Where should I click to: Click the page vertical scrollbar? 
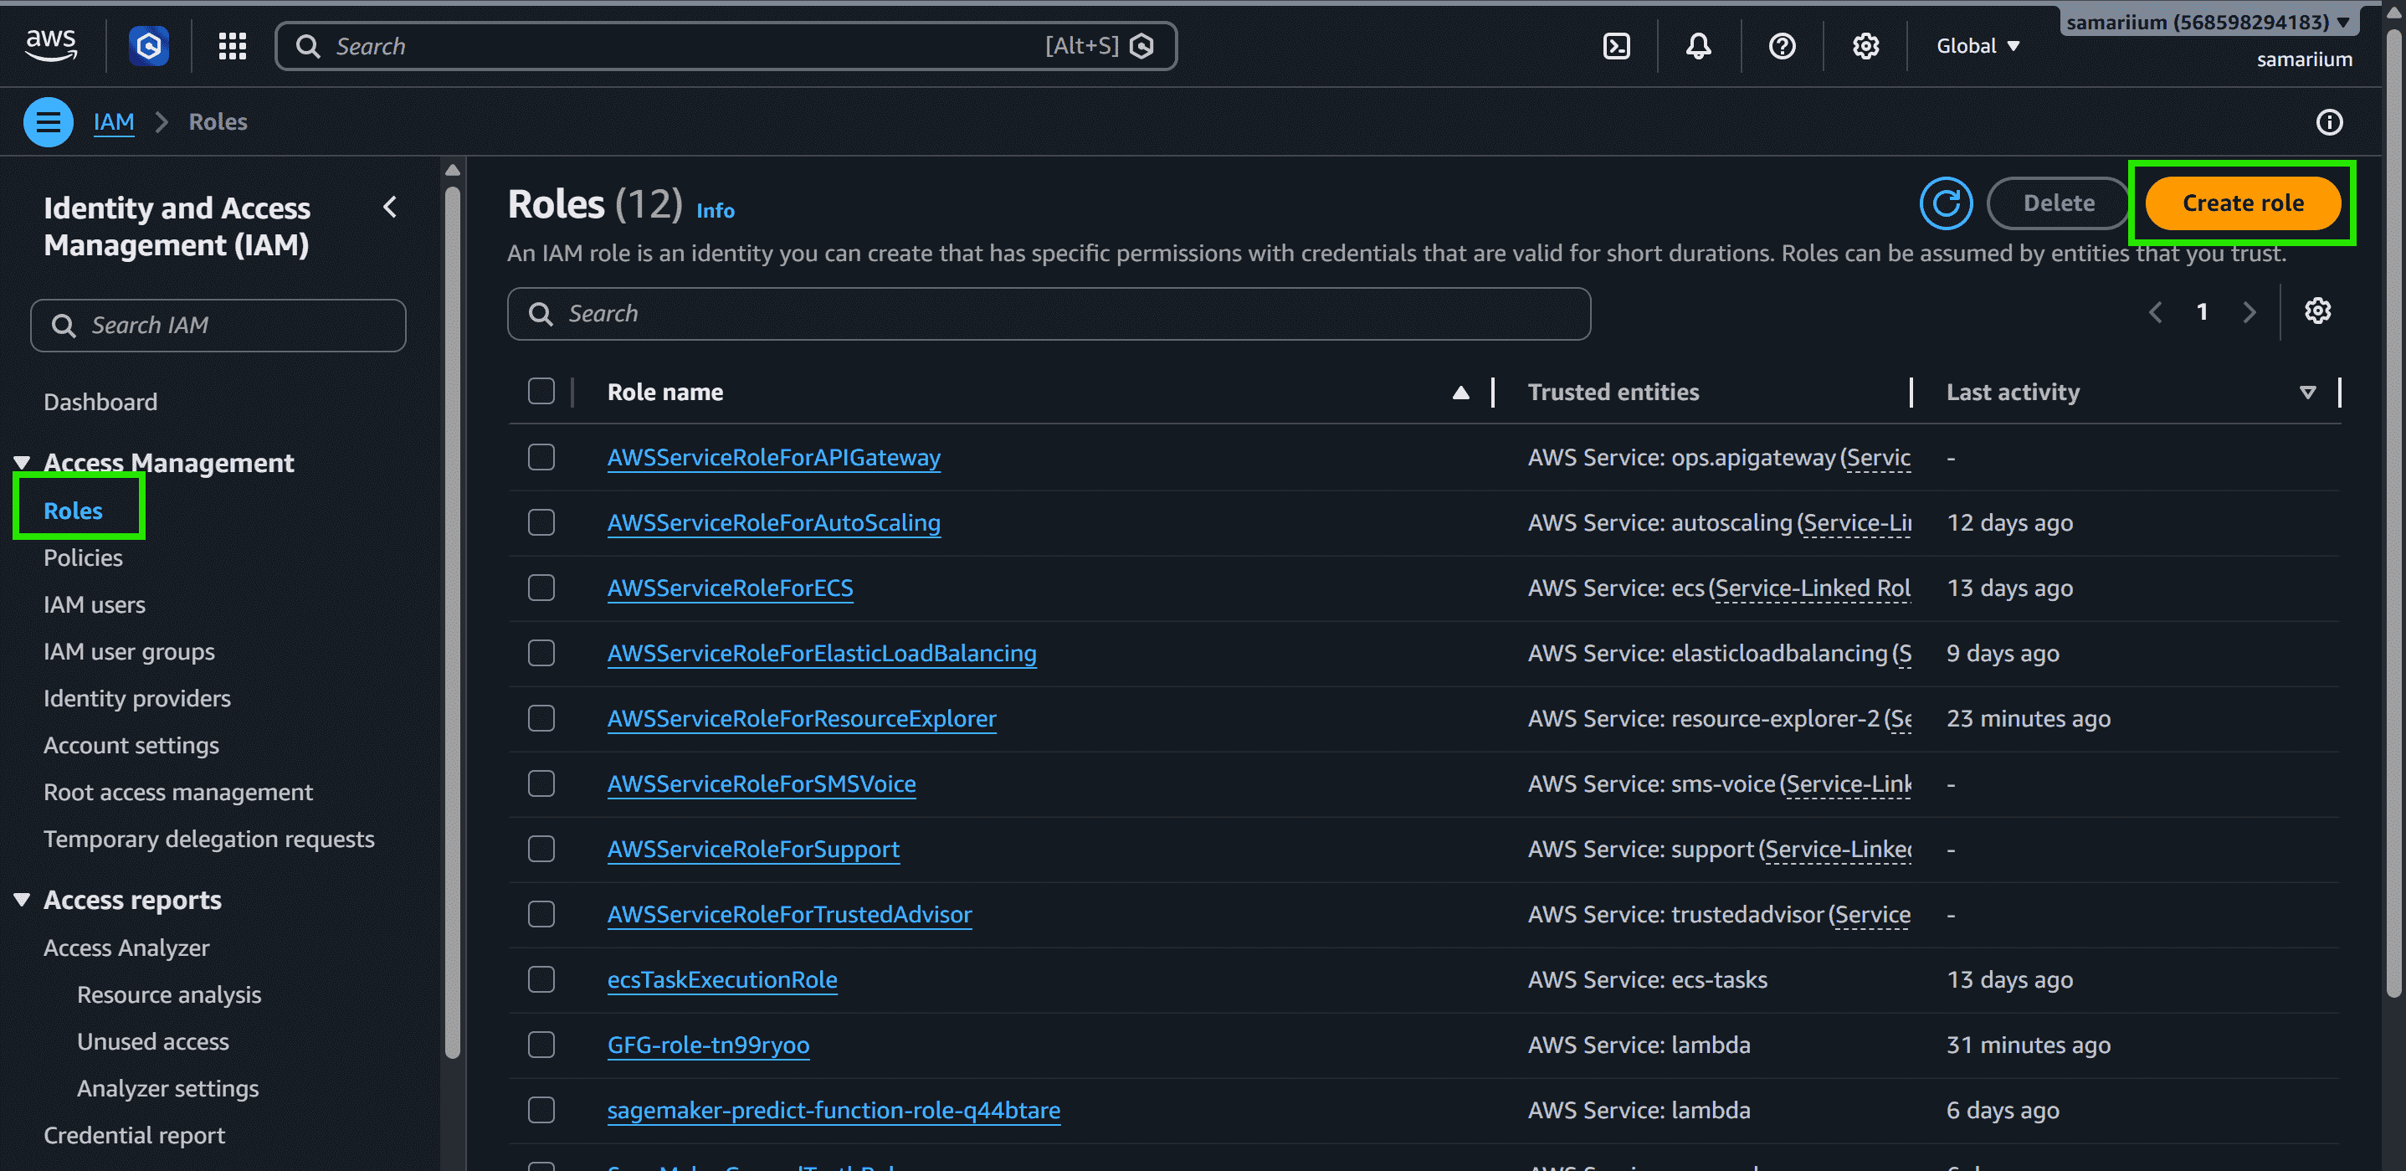2393,514
